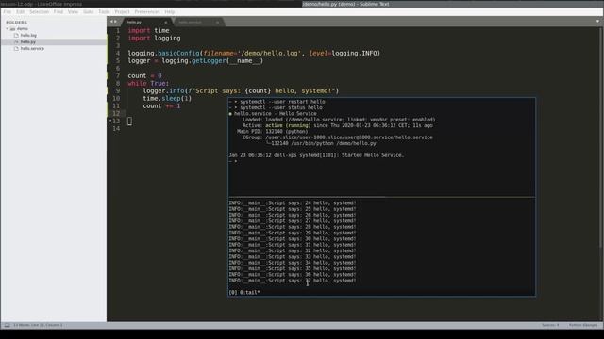Open the Python syntax selector
Image resolution: width=604 pixels, height=339 pixels.
point(583,325)
